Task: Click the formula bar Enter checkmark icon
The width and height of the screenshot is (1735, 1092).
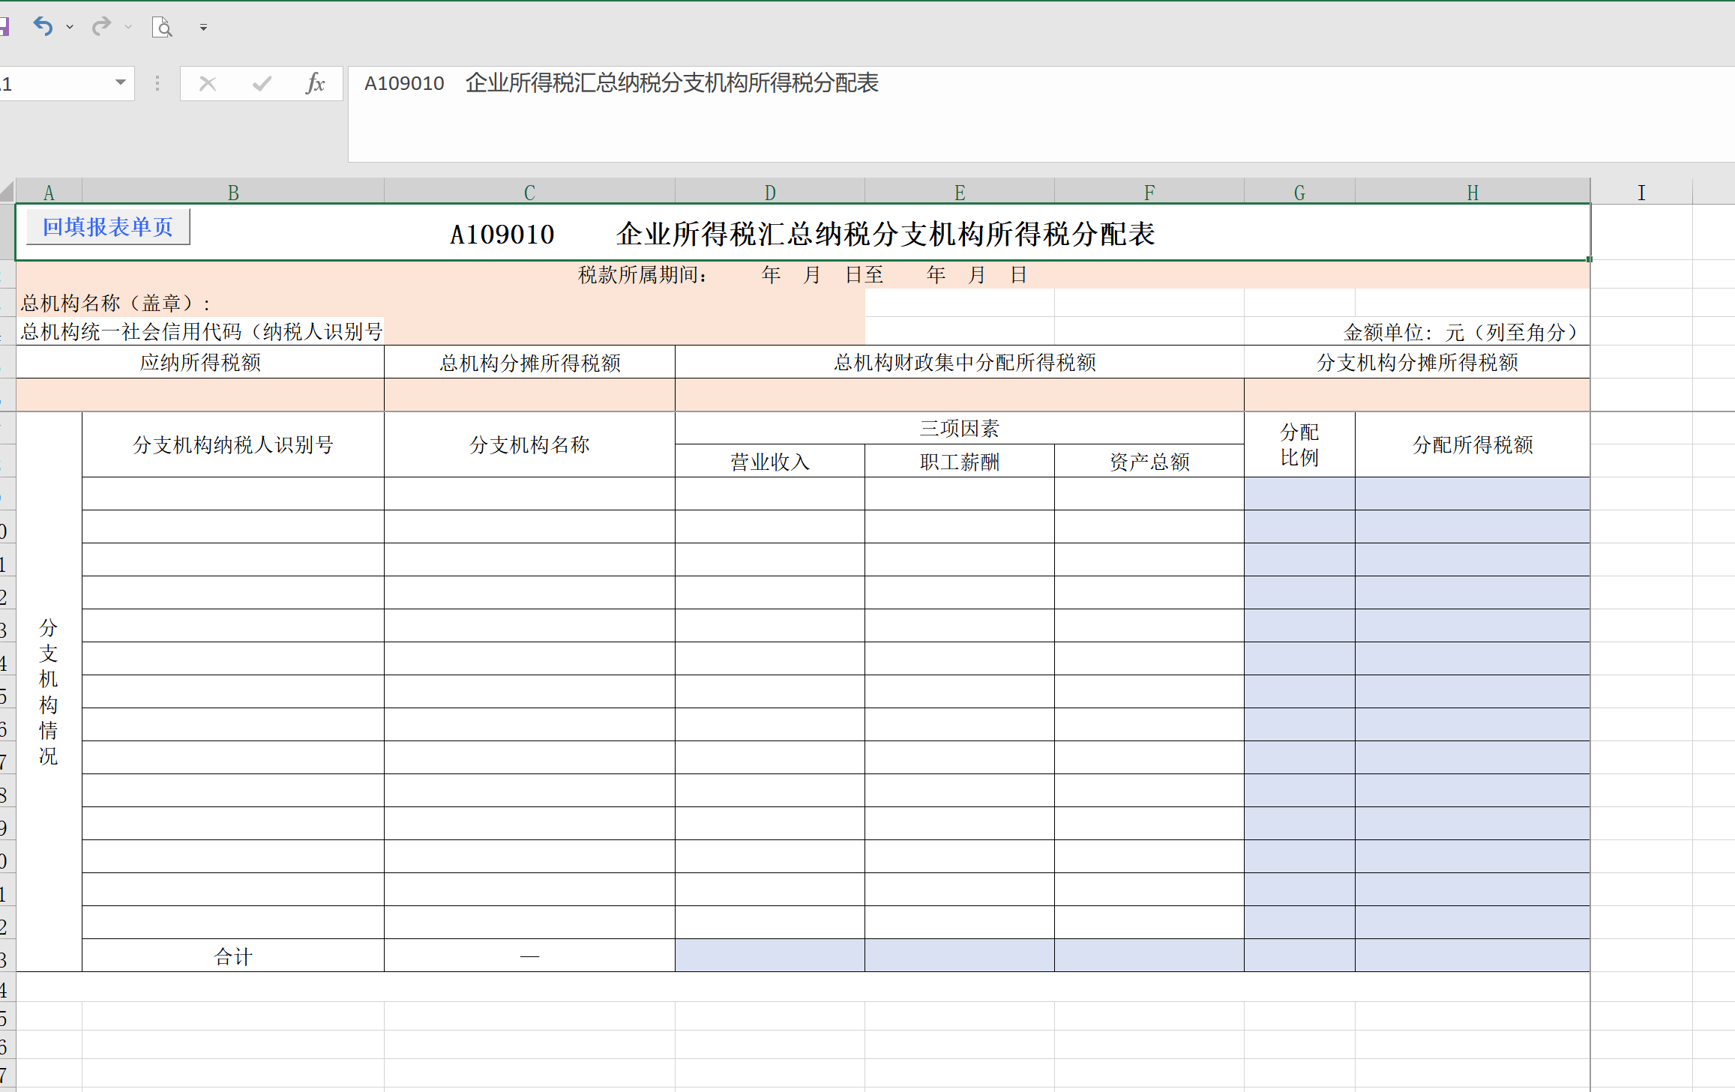Action: pos(262,83)
